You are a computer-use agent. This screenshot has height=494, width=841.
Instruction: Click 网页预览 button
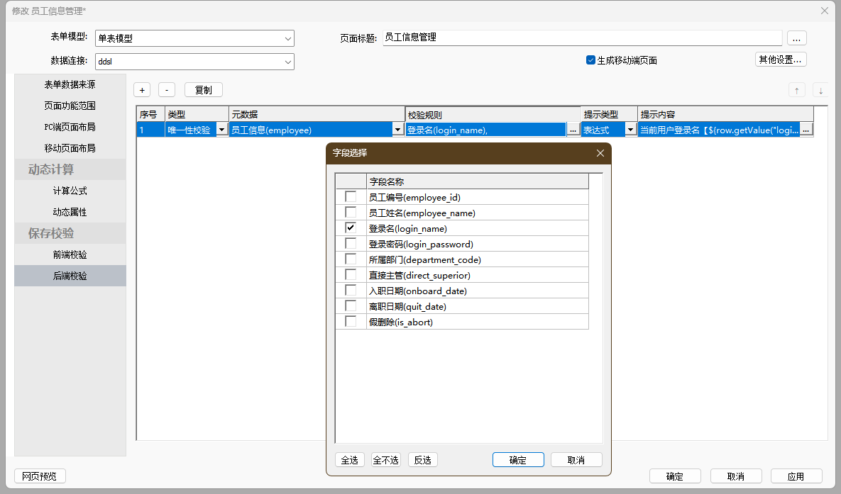tap(40, 476)
